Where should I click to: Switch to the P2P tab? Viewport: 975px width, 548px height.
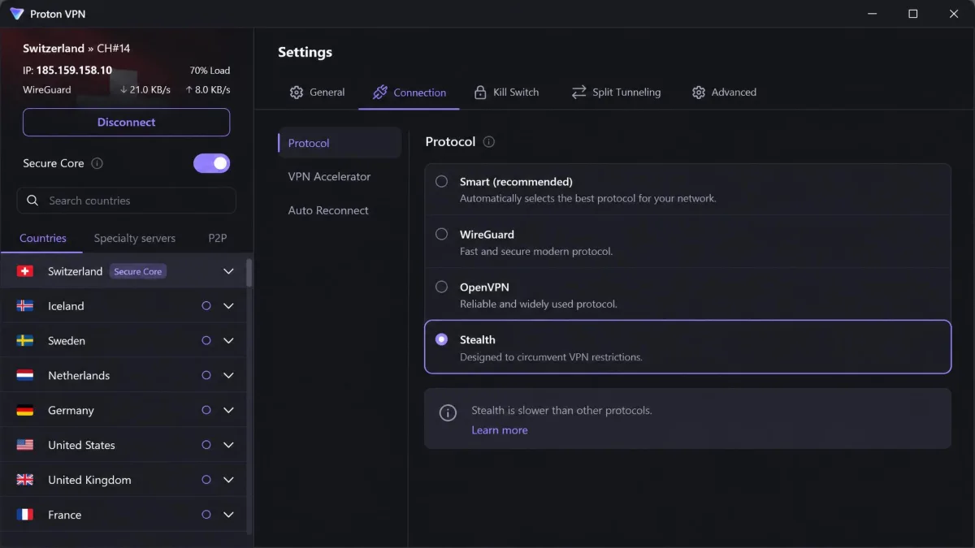(217, 238)
